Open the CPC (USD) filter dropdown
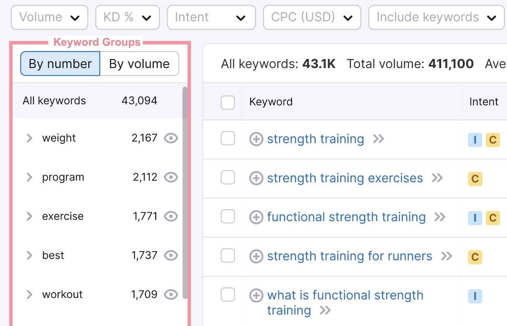 [x=312, y=17]
